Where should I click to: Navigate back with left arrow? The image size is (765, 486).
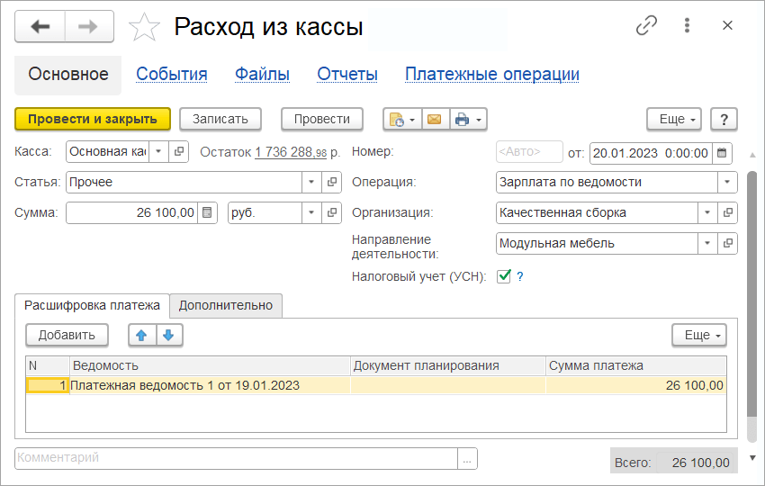40,27
